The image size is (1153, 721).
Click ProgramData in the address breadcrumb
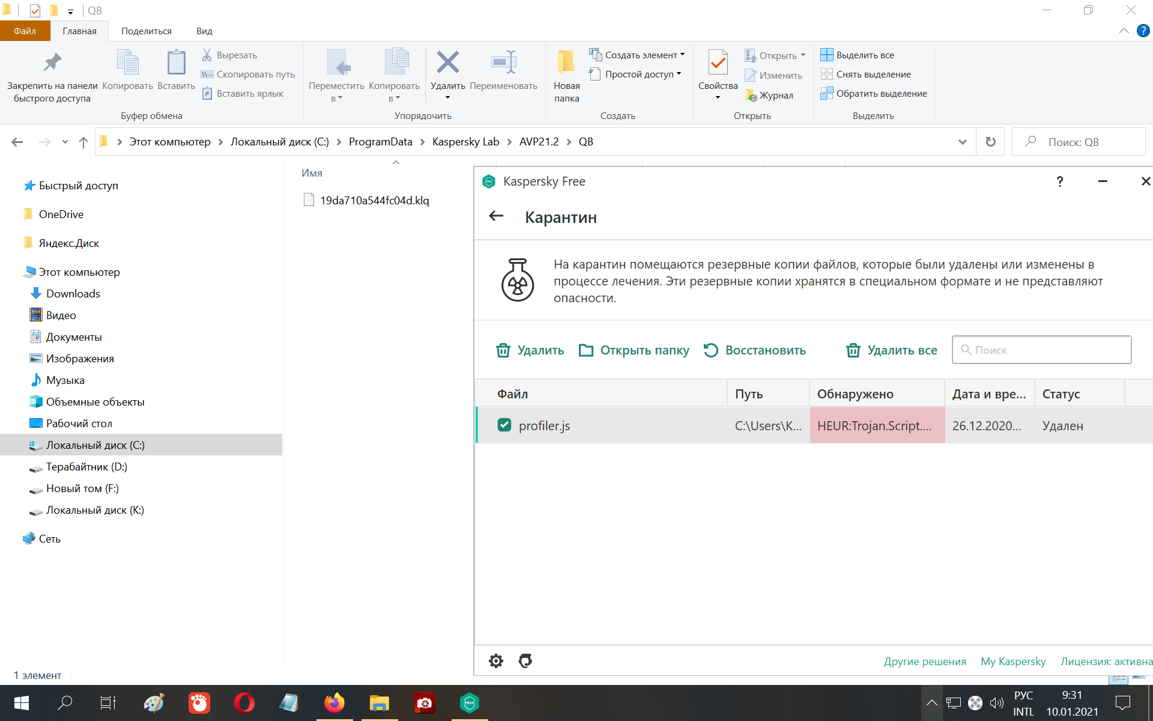(x=380, y=142)
